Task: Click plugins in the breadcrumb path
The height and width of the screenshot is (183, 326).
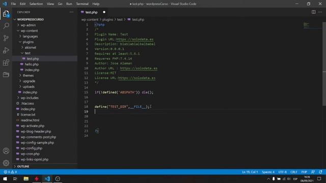Action: (x=107, y=19)
